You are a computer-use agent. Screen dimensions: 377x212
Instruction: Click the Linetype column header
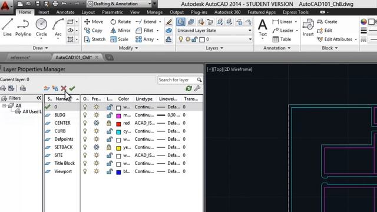click(144, 99)
